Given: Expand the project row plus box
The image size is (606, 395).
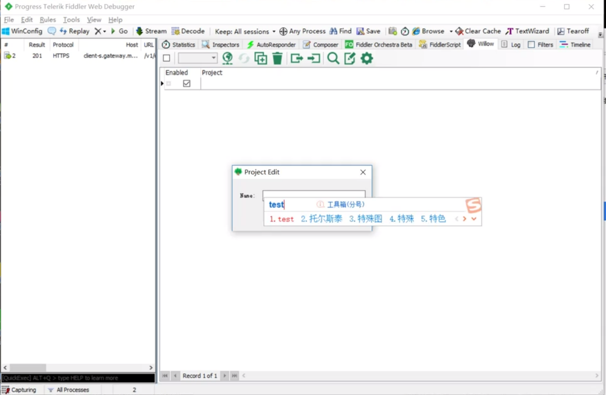Looking at the screenshot, I should (169, 84).
